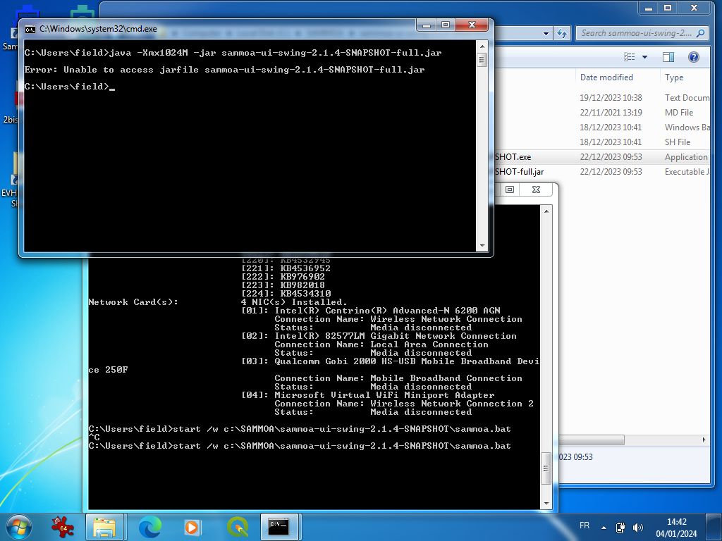Screen dimensions: 722x541
Task: Open view options dropdown arrow in Explorer
Action: pos(644,57)
